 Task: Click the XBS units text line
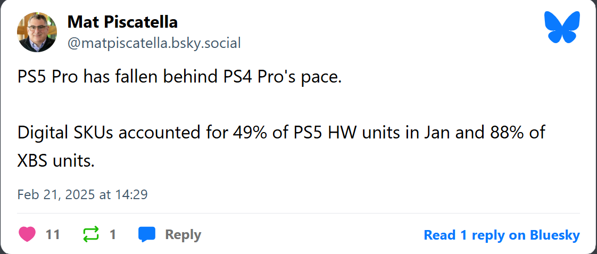click(55, 161)
